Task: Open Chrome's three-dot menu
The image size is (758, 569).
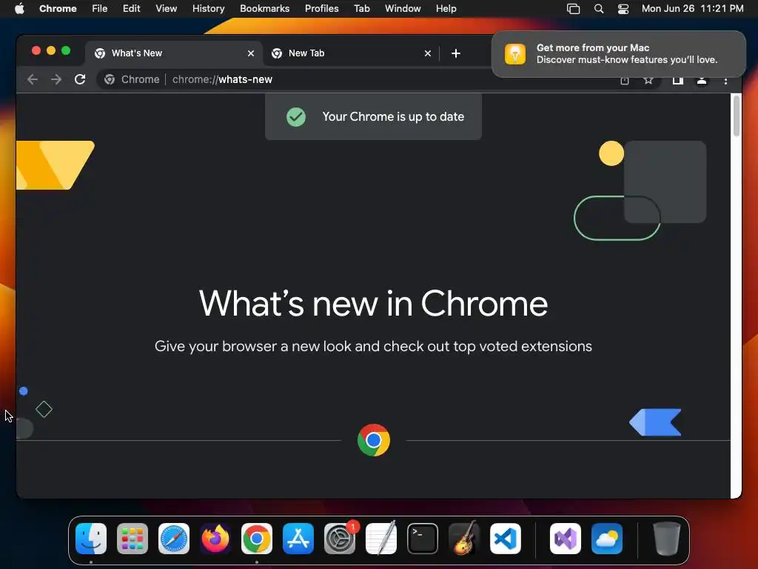Action: point(725,81)
